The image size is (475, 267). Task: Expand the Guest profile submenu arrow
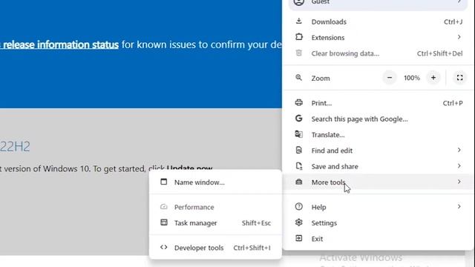[x=459, y=1]
